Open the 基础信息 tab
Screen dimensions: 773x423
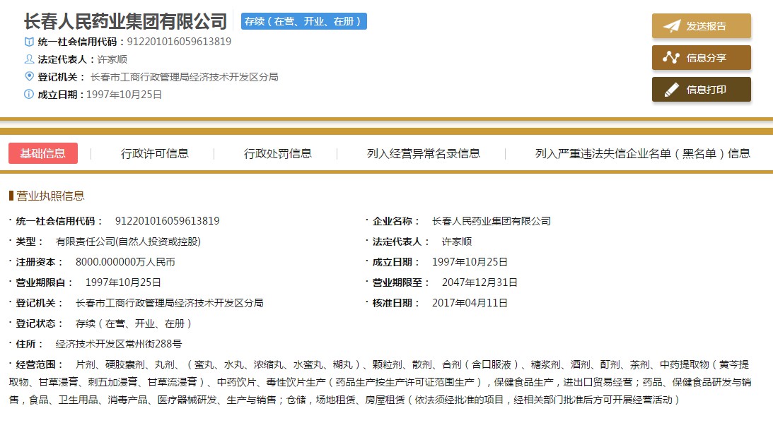coord(43,153)
